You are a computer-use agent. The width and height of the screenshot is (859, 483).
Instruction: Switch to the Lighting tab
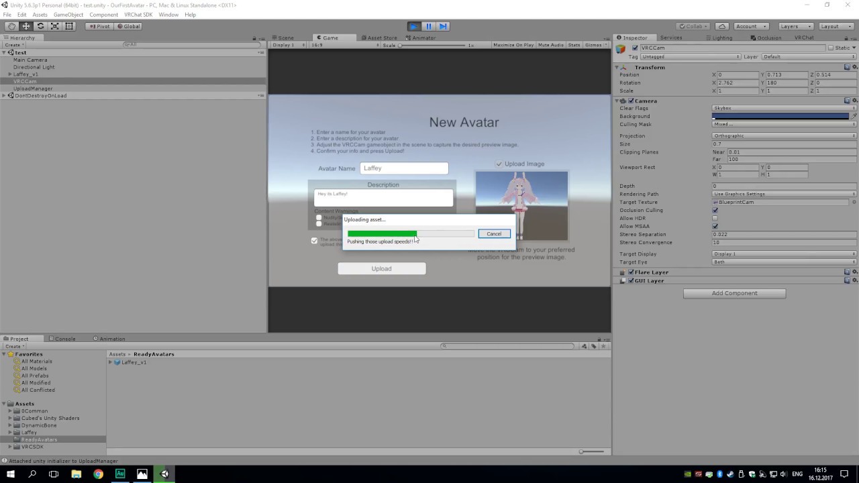[x=719, y=38]
